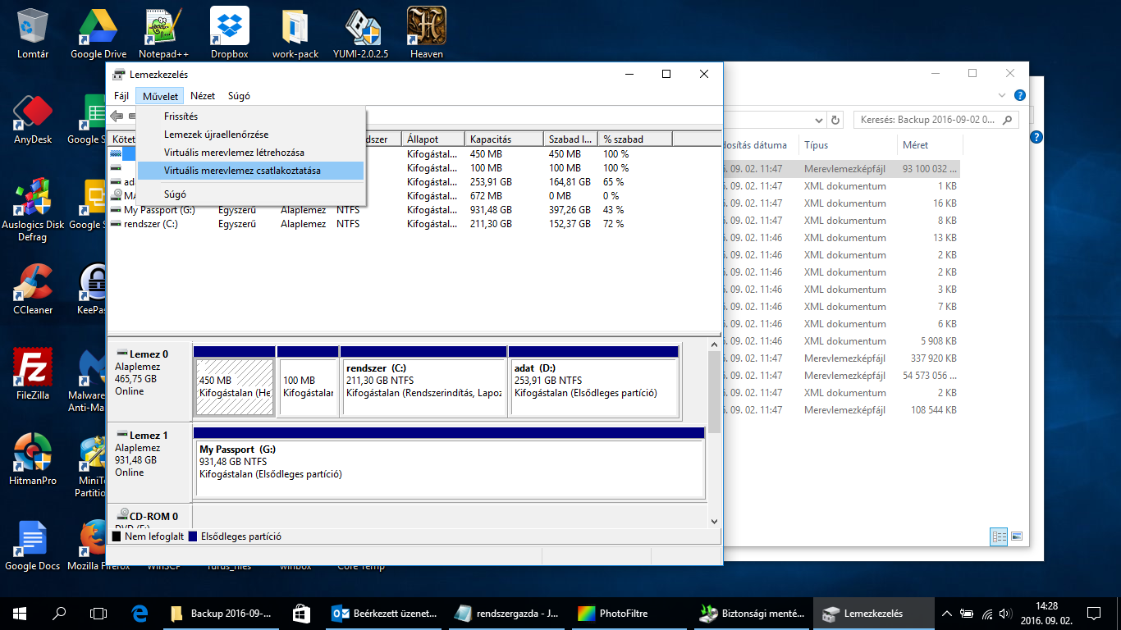Show hidden system tray icons
The height and width of the screenshot is (630, 1121).
(946, 613)
